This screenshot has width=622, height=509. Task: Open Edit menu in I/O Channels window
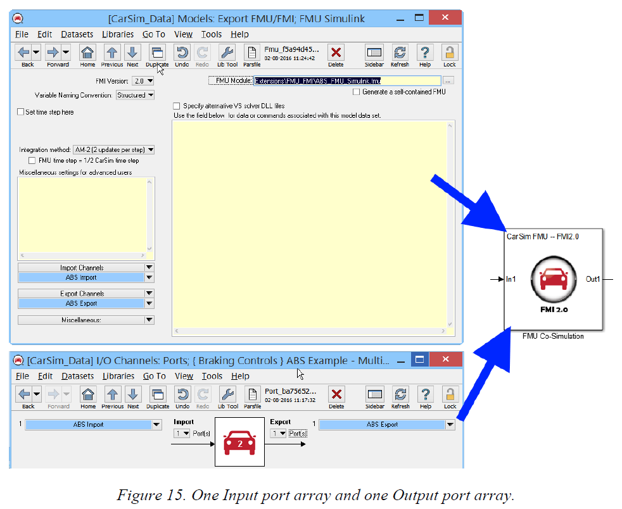tap(45, 376)
